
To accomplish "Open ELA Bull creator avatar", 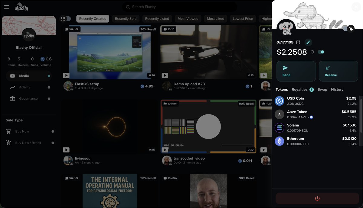I will (x=68, y=86).
